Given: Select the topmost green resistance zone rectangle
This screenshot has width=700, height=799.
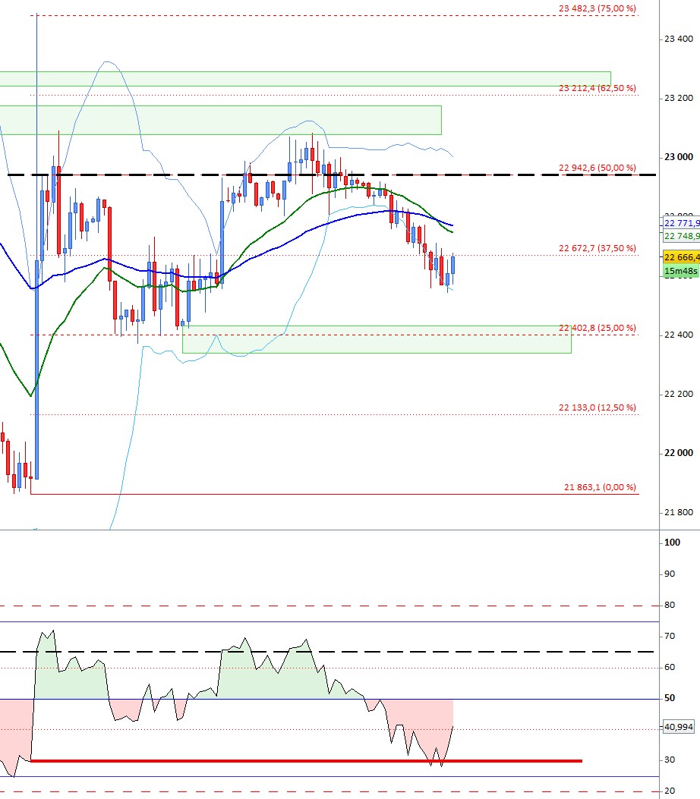Looking at the screenshot, I should 305,79.
